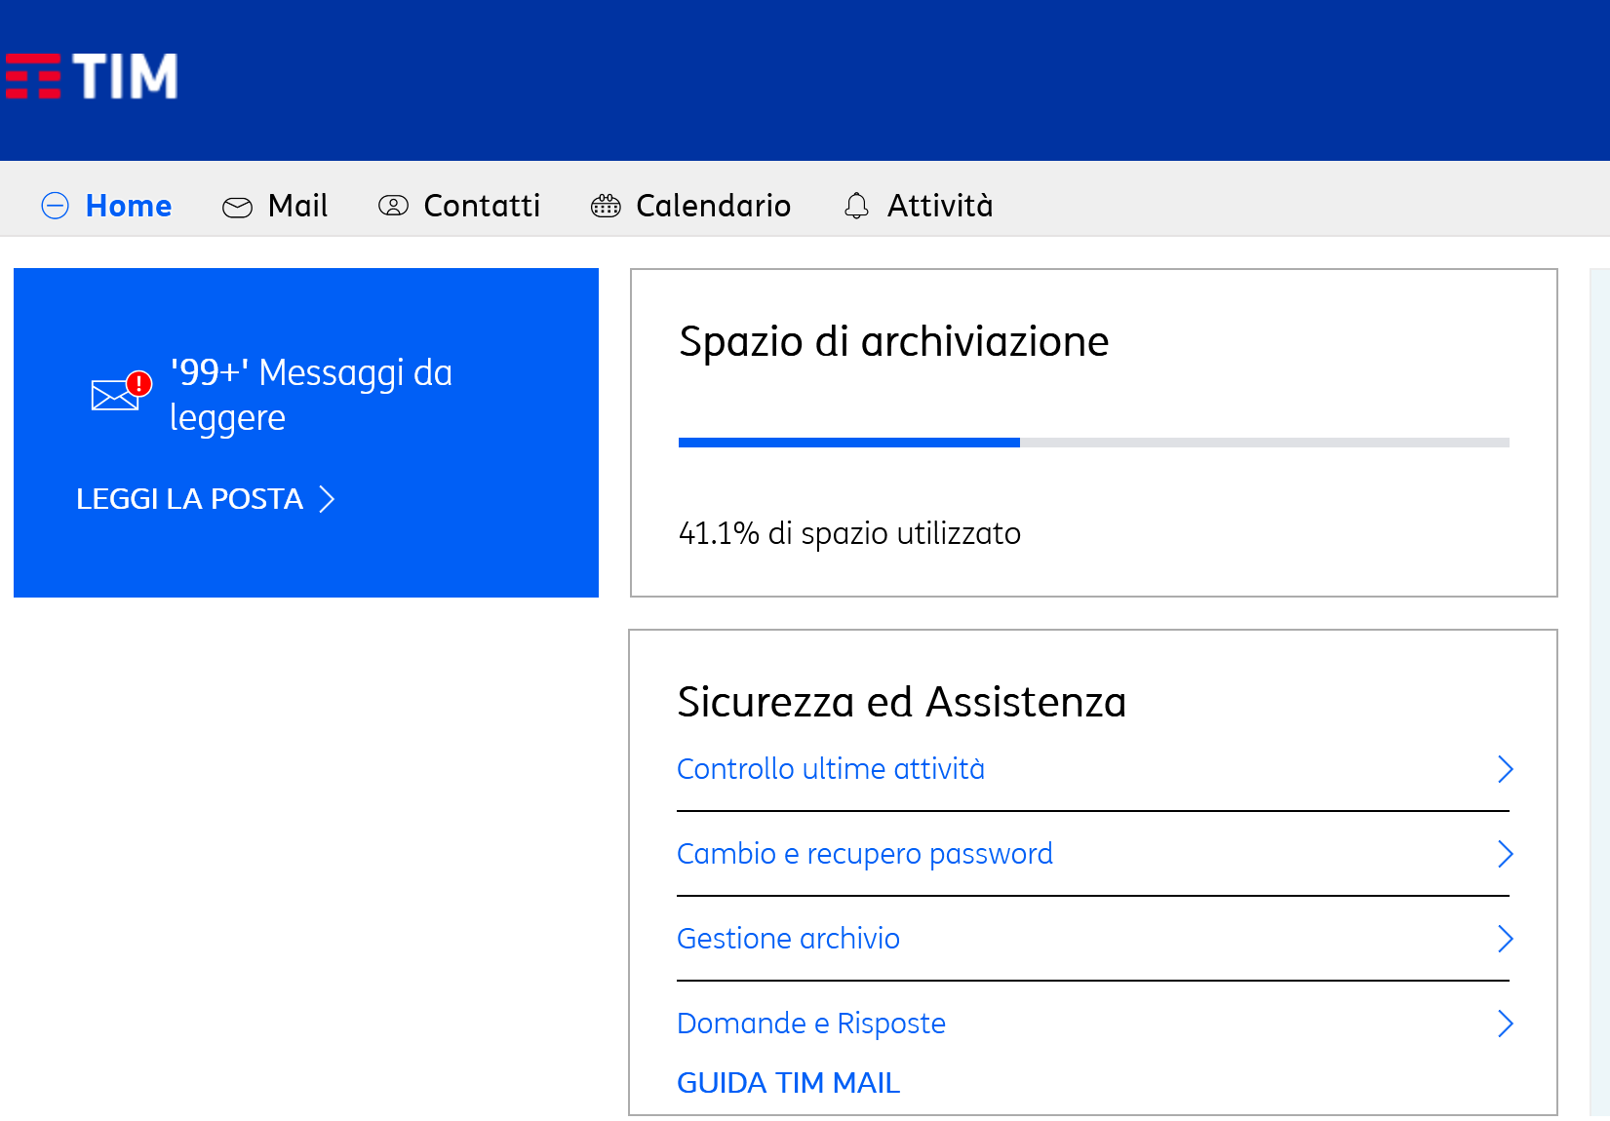This screenshot has width=1610, height=1121.
Task: Click the Calendario calendar icon
Action: tap(606, 206)
